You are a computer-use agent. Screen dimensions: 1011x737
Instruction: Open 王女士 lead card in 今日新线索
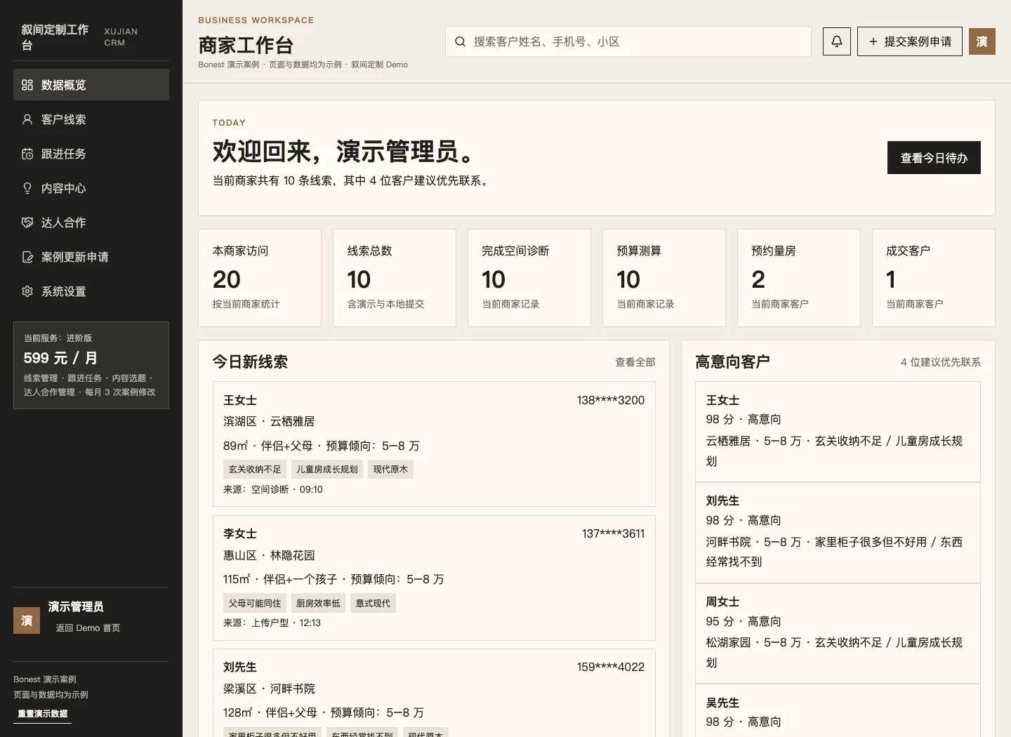tap(434, 444)
